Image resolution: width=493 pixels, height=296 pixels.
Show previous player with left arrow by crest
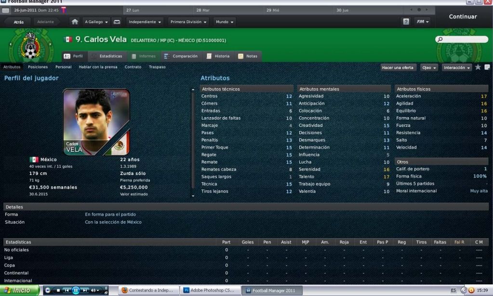click(x=11, y=44)
